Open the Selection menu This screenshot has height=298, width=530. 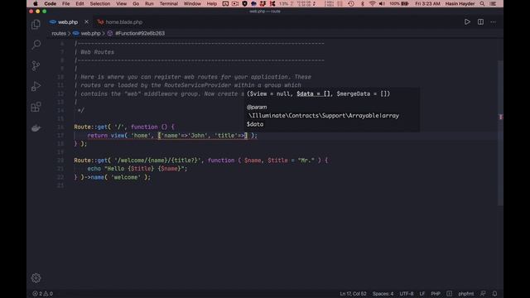pos(100,3)
